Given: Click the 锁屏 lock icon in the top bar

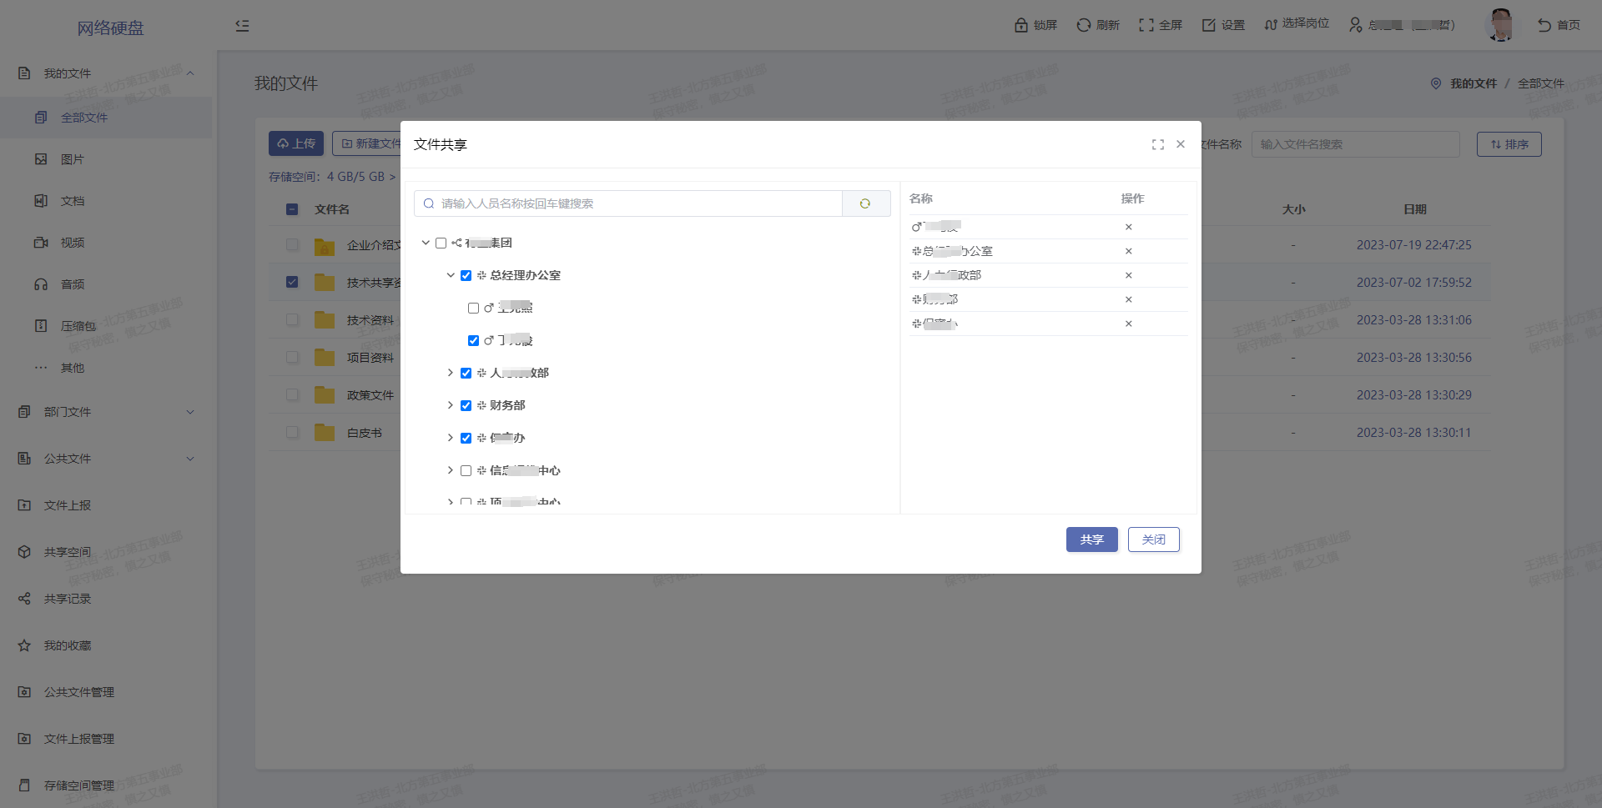Looking at the screenshot, I should pyautogui.click(x=1020, y=25).
